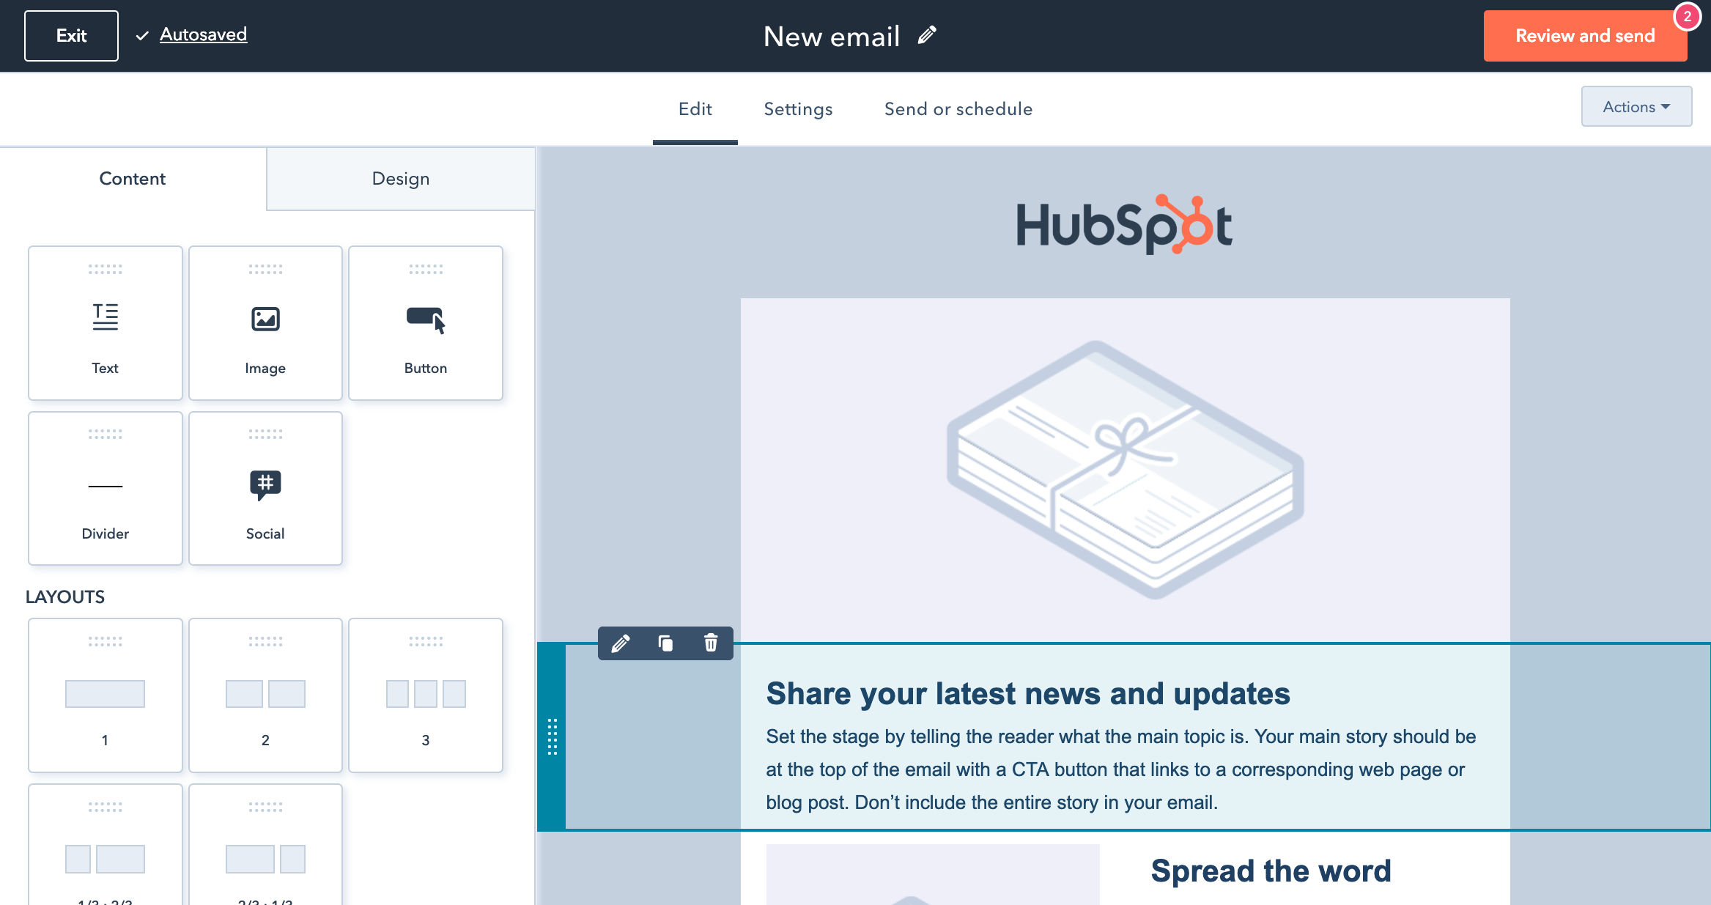Switch to the Design tab
The height and width of the screenshot is (905, 1711).
(x=402, y=179)
